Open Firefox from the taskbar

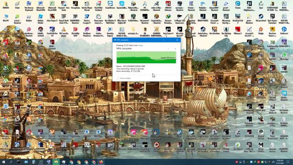pyautogui.click(x=101, y=162)
